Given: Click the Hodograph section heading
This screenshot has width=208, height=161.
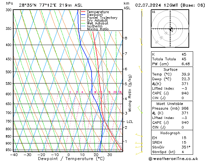Looking at the screenshot, I should coord(170,133).
